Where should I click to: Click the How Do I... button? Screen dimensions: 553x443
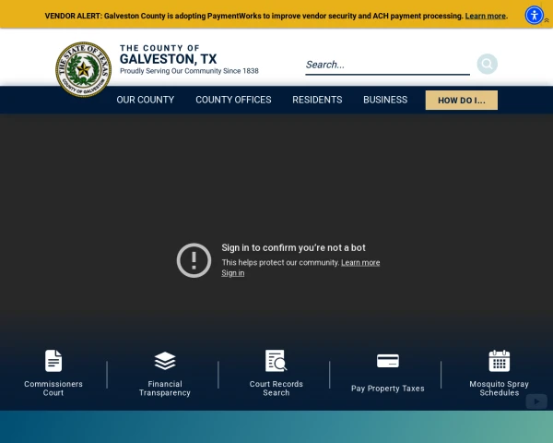point(462,101)
